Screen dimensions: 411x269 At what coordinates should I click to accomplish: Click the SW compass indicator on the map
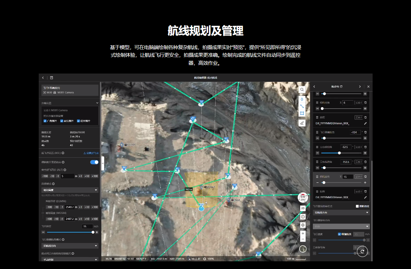[x=303, y=198]
